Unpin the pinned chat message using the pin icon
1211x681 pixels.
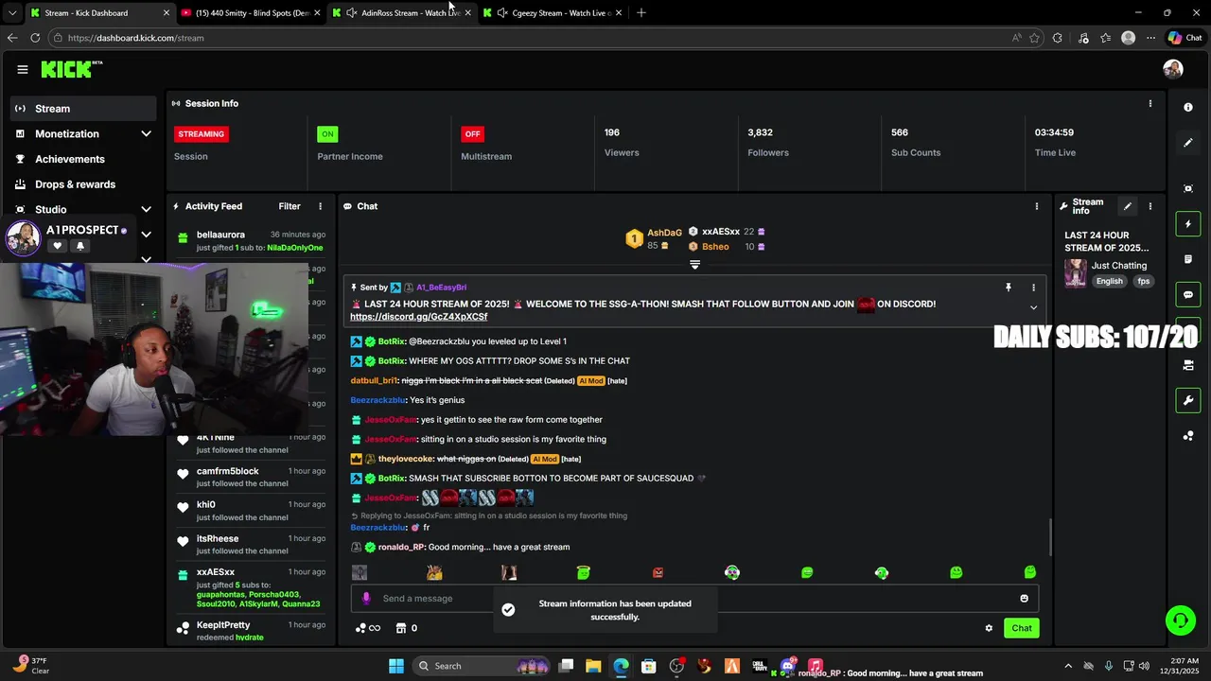[1009, 287]
